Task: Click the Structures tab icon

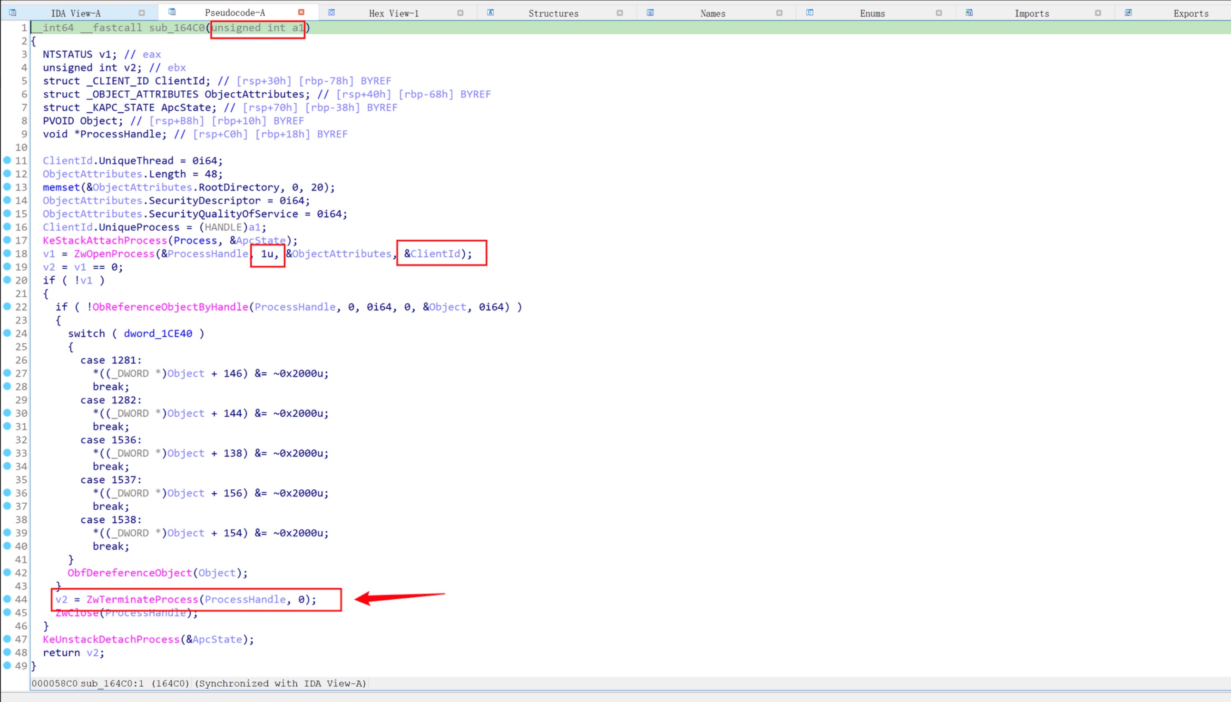Action: [x=490, y=13]
